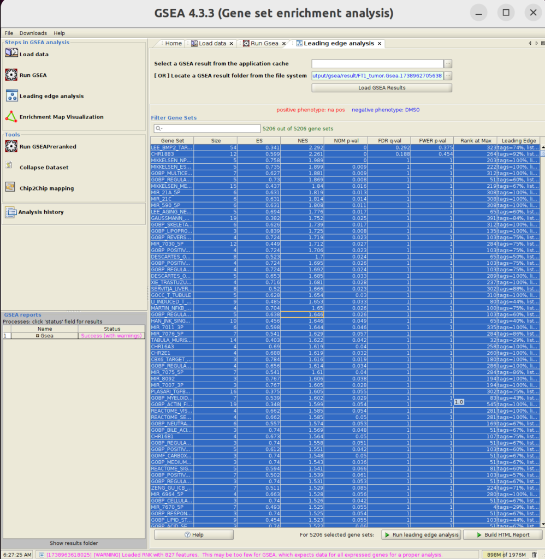The height and width of the screenshot is (559, 545).
Task: Click the Analysis history icon
Action: [x=10, y=212]
